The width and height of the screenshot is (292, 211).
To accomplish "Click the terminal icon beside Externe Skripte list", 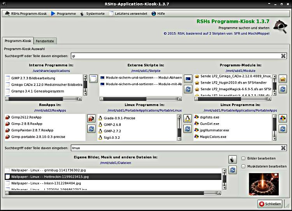I will point(188,78).
